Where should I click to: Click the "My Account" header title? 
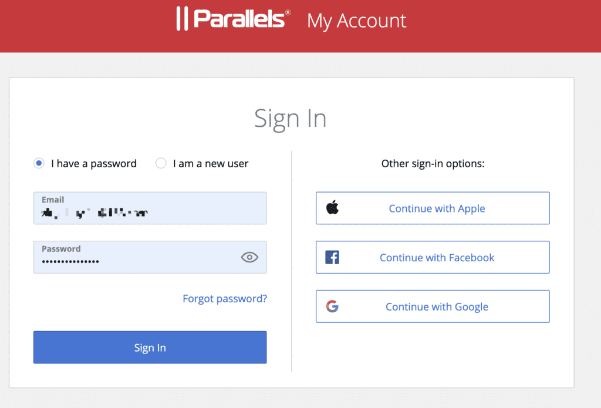pyautogui.click(x=356, y=21)
